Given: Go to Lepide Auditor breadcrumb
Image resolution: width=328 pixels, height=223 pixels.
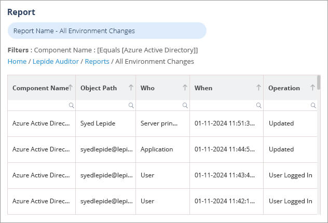Looking at the screenshot, I should point(56,61).
